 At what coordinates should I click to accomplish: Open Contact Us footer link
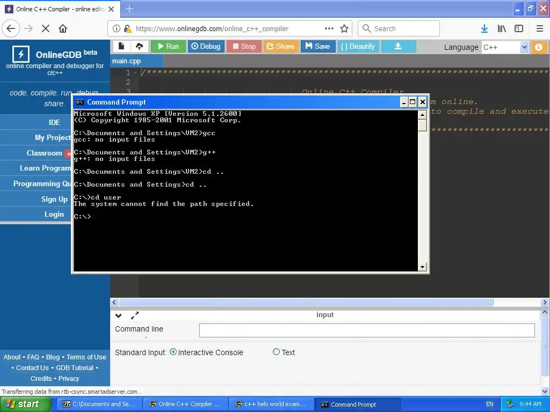click(x=32, y=368)
